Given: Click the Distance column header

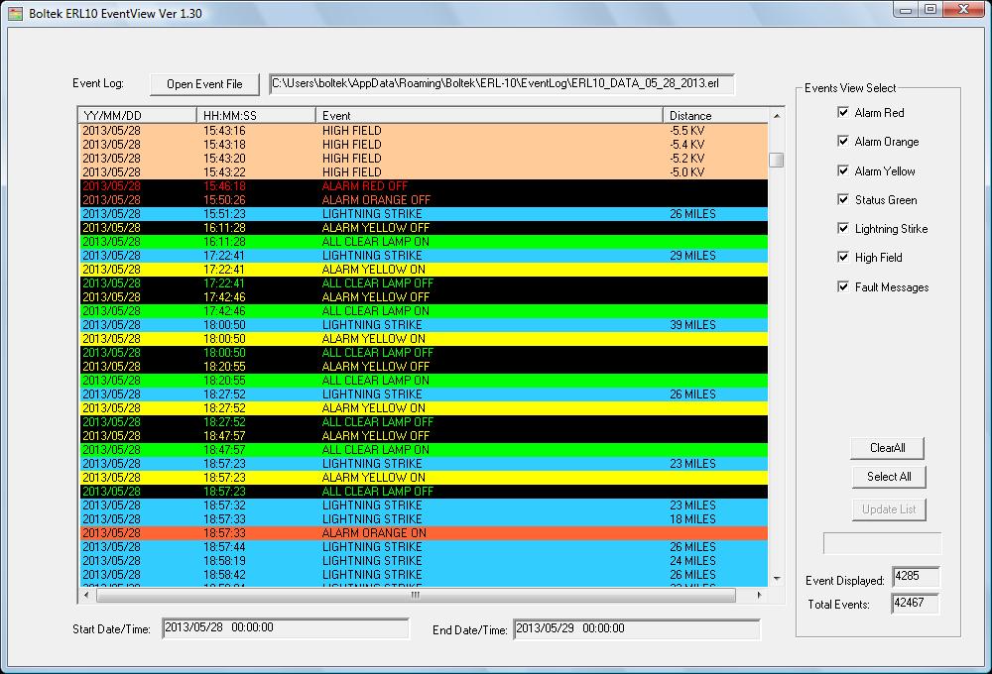Looking at the screenshot, I should pos(714,115).
